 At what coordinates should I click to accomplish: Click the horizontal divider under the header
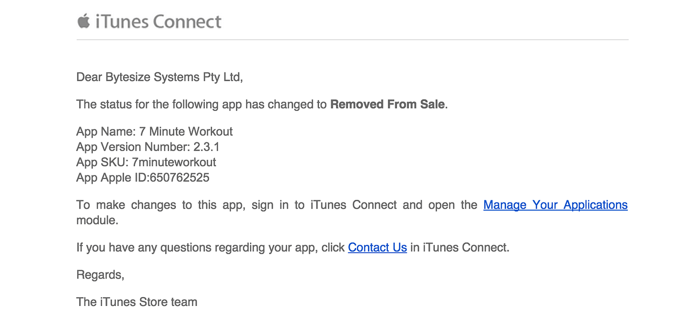[352, 40]
